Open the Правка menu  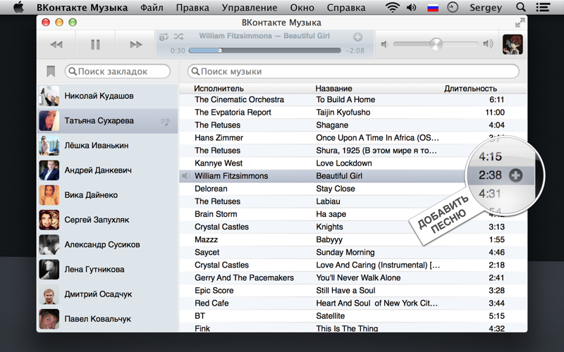click(x=192, y=8)
